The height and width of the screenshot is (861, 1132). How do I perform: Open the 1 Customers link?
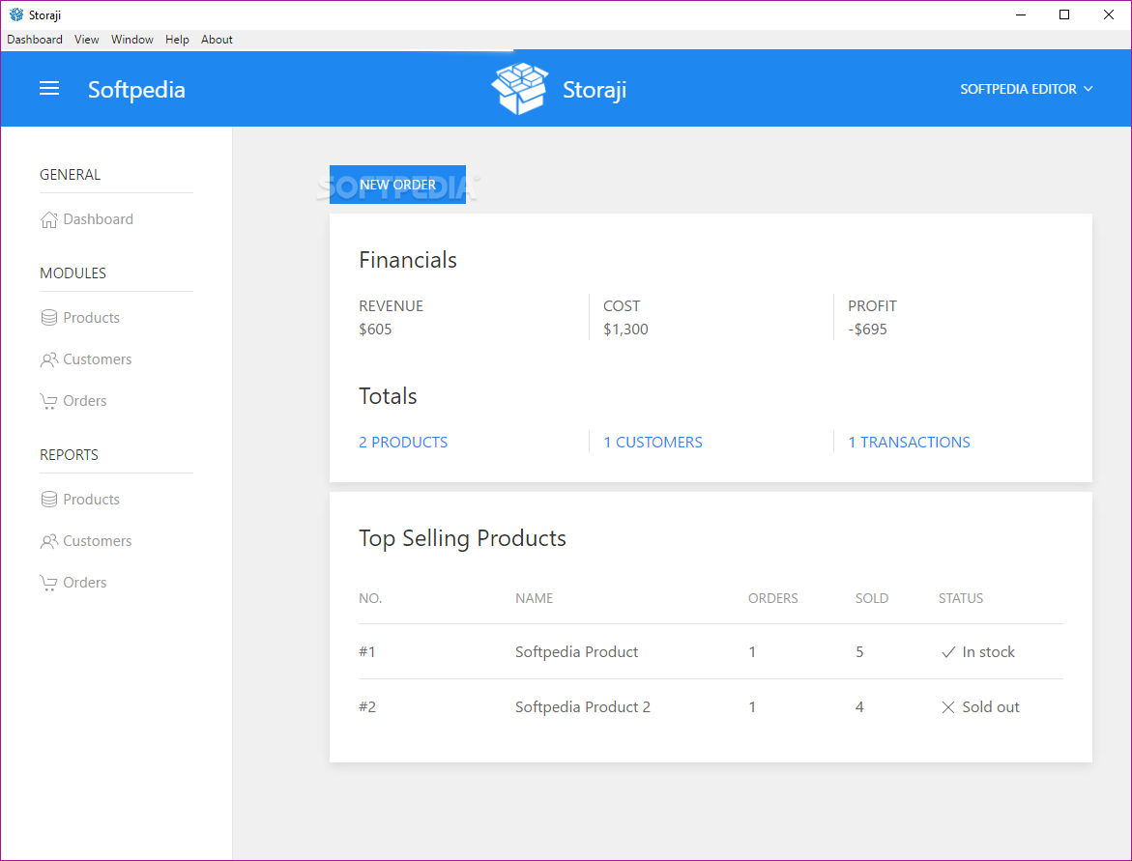click(x=653, y=443)
